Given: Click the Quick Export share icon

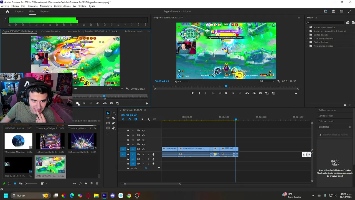Looking at the screenshot, I should point(333,11).
